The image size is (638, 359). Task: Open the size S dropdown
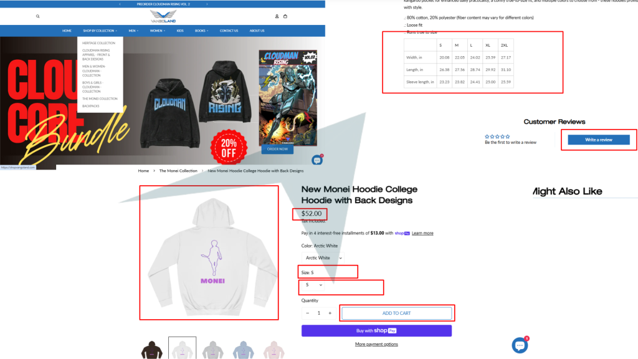point(314,285)
